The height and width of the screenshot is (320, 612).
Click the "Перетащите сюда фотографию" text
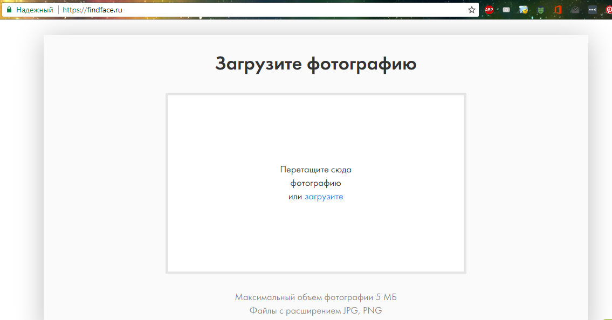(x=315, y=176)
